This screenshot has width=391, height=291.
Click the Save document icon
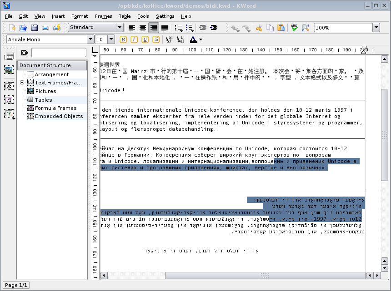point(34,28)
